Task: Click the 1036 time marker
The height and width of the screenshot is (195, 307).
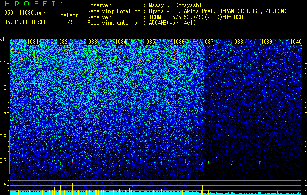Action: pyautogui.click(x=179, y=42)
